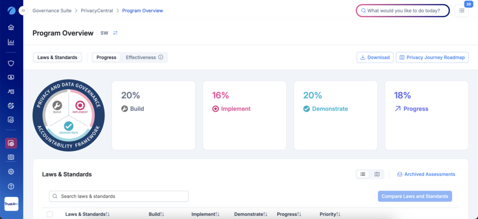Click Search laws & standards field

(119, 196)
